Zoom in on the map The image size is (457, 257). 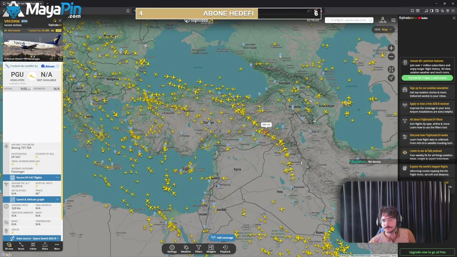[x=391, y=48]
